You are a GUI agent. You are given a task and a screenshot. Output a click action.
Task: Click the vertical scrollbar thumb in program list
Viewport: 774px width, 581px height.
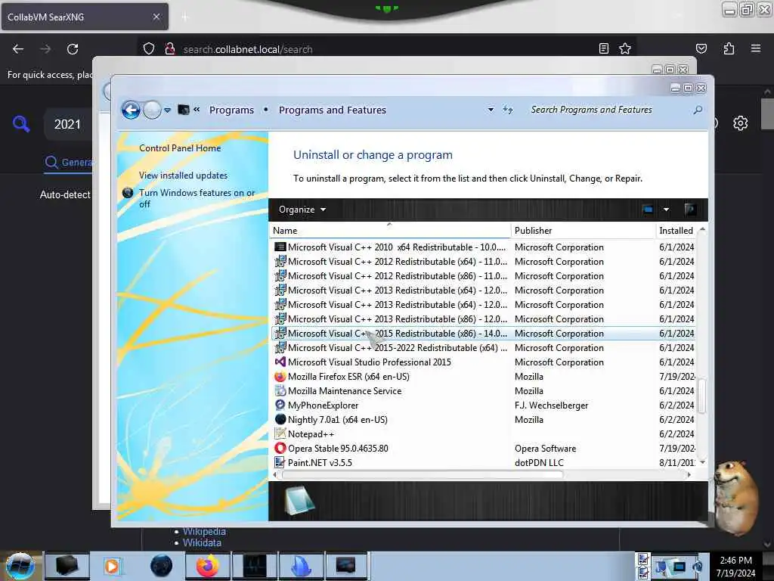click(702, 395)
